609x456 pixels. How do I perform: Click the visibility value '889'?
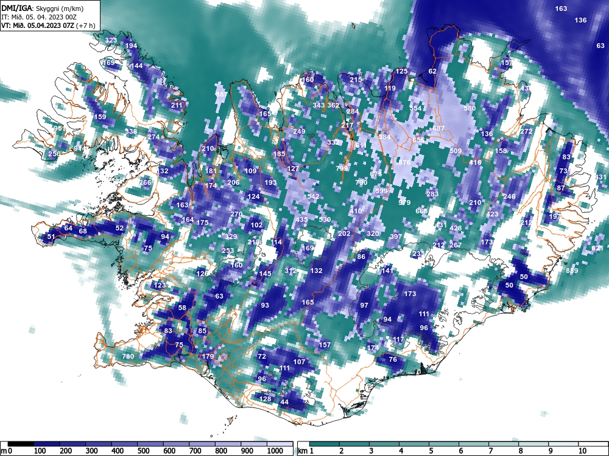[572, 271]
